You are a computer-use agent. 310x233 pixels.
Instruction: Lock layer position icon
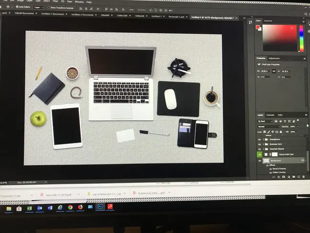(x=273, y=132)
